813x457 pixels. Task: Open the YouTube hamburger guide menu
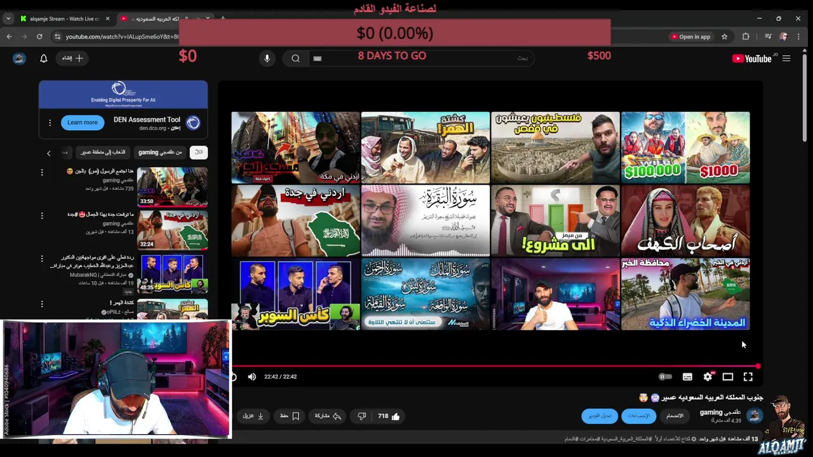tap(786, 58)
